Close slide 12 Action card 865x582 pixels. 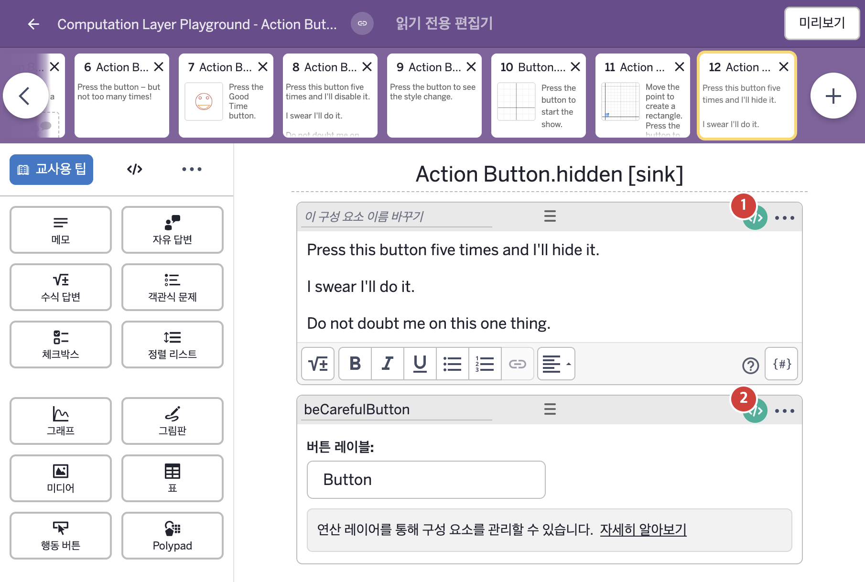tap(784, 67)
